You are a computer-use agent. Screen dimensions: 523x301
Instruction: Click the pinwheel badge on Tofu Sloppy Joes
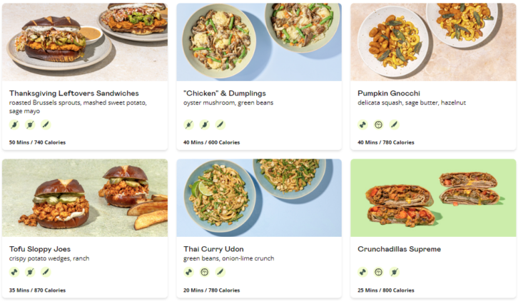[x=14, y=272]
